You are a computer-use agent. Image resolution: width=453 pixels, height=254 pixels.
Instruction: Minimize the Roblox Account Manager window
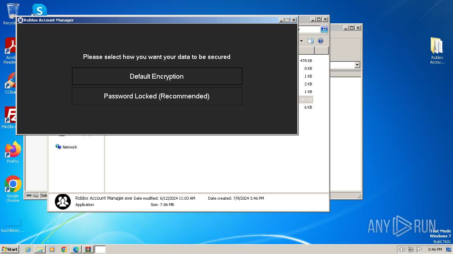tap(281, 20)
